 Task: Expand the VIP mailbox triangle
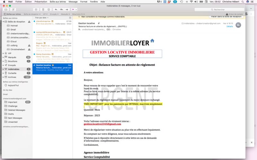[x=3, y=53]
